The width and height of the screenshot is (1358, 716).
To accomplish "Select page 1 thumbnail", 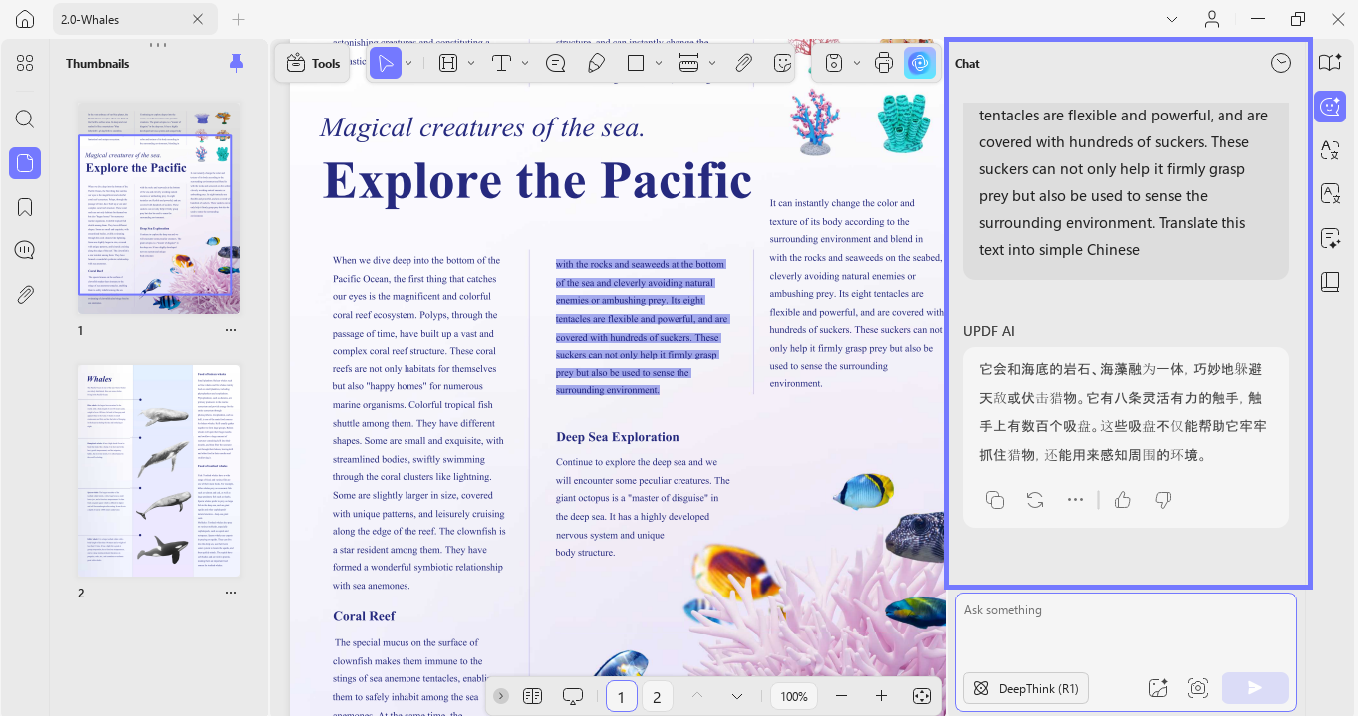I will [159, 207].
